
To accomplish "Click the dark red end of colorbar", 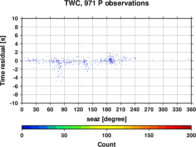I will (x=187, y=127).
